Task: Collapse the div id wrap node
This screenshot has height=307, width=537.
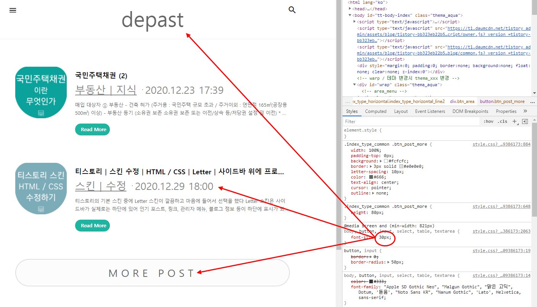Action: click(355, 84)
